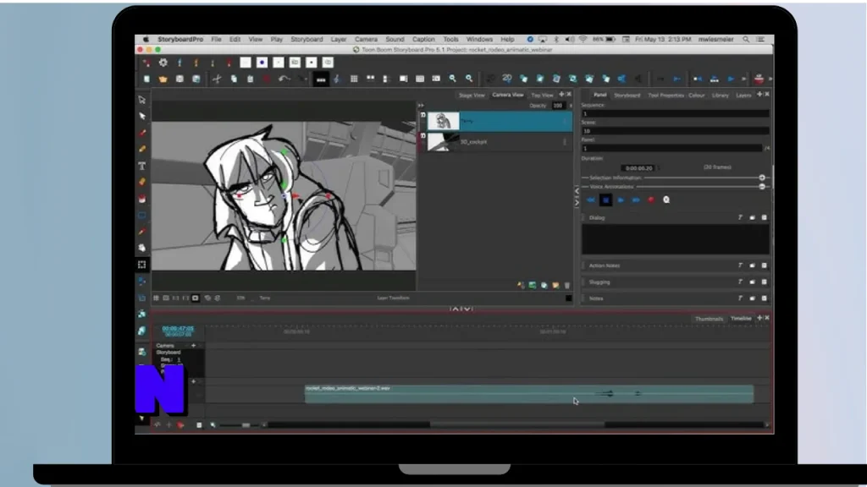The height and width of the screenshot is (487, 867).
Task: Click the Dialog field label
Action: click(x=597, y=217)
